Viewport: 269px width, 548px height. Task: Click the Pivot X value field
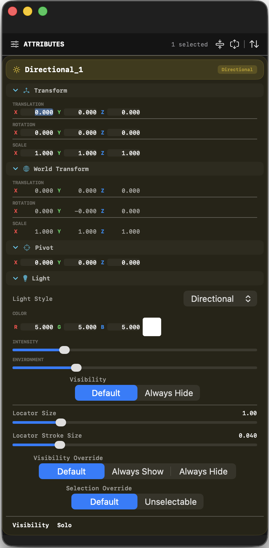tap(37, 263)
